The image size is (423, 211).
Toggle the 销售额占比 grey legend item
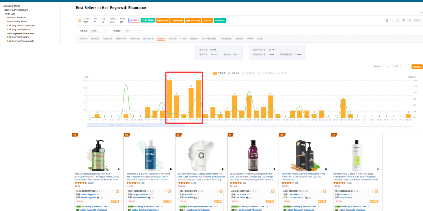(x=248, y=73)
